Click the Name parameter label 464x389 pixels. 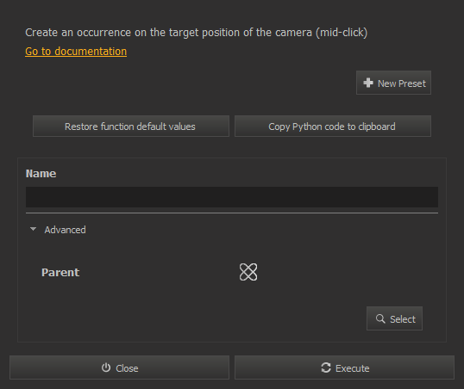[41, 174]
